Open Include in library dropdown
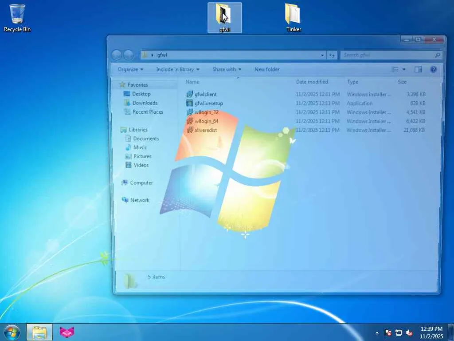The height and width of the screenshot is (341, 454). click(x=178, y=69)
